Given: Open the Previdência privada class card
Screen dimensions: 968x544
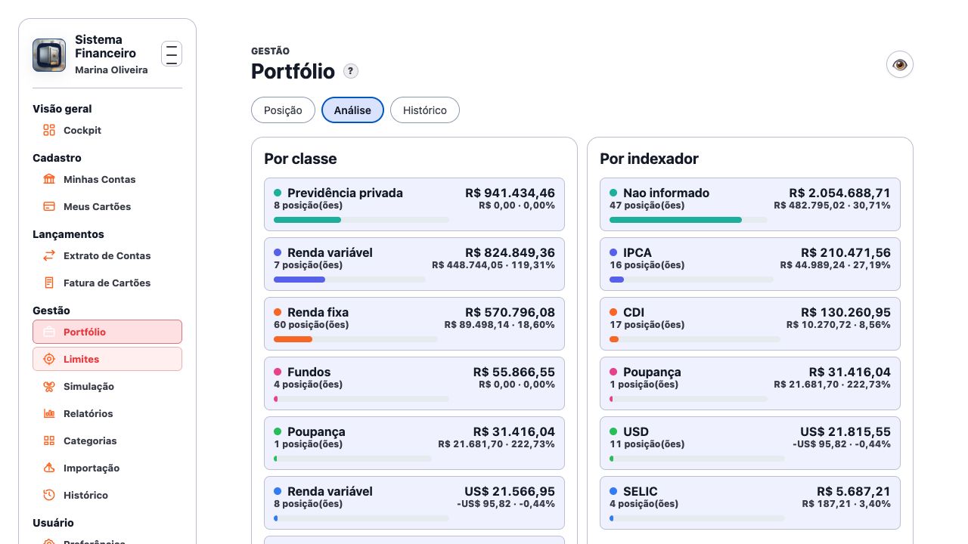Looking at the screenshot, I should click(414, 204).
